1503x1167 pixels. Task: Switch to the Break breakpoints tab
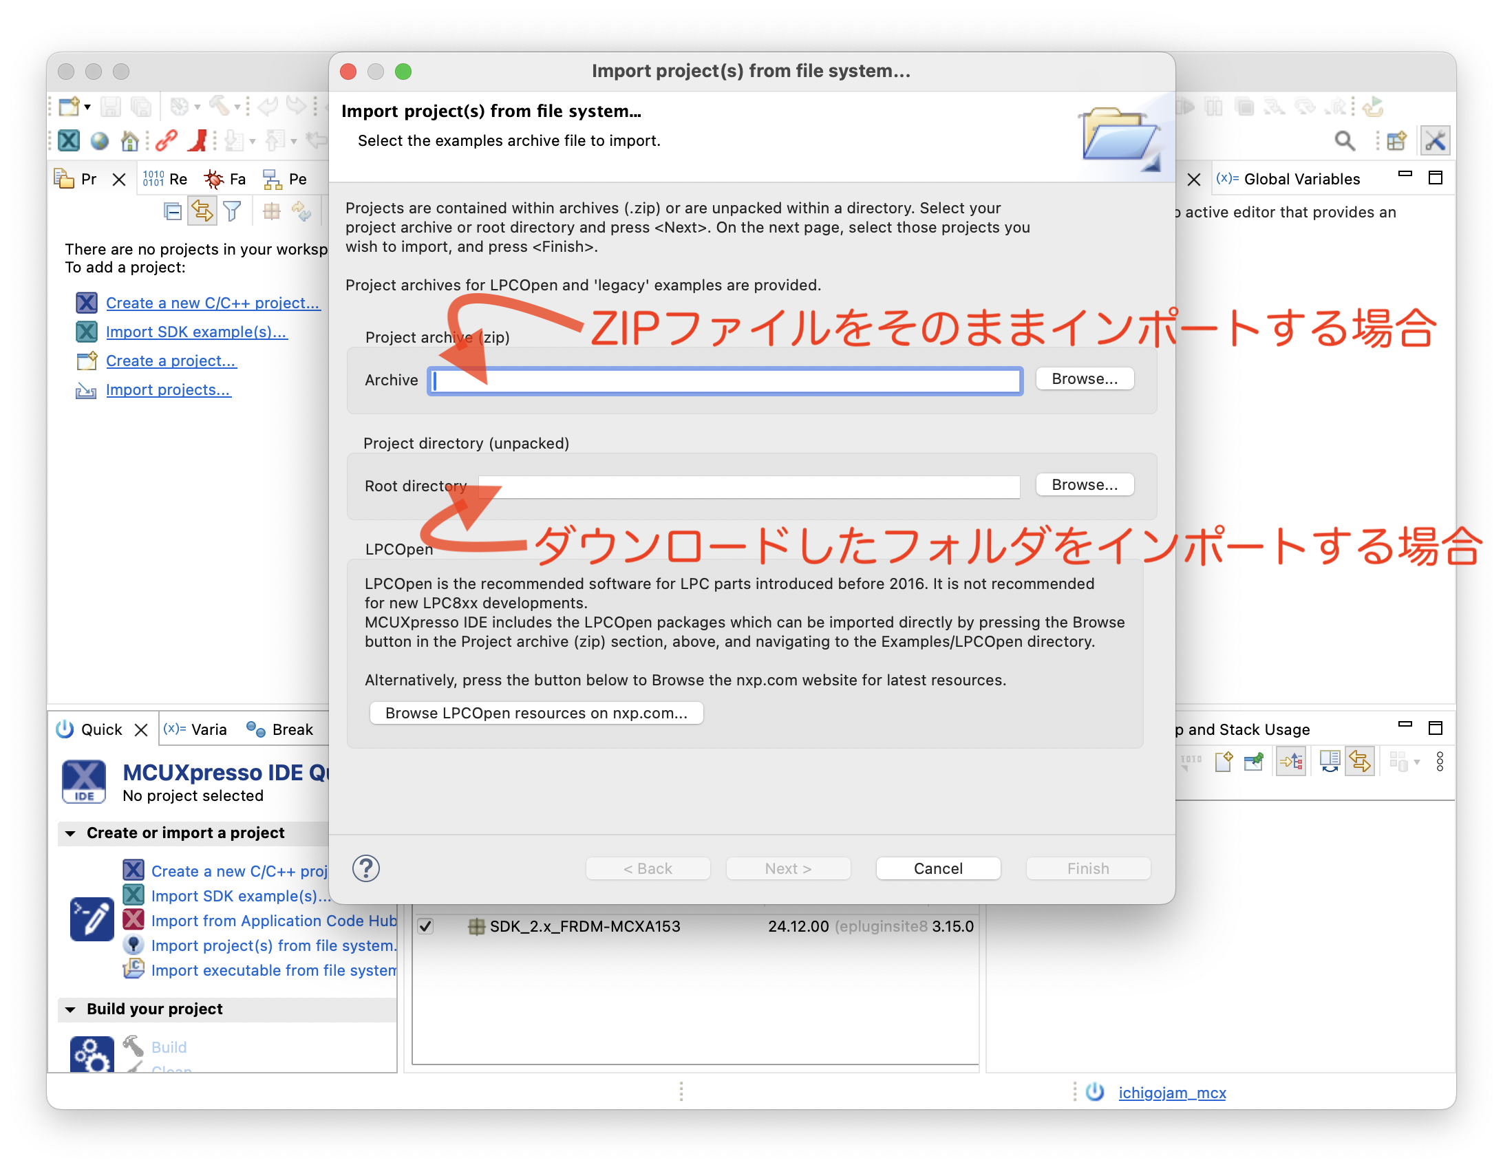click(279, 729)
